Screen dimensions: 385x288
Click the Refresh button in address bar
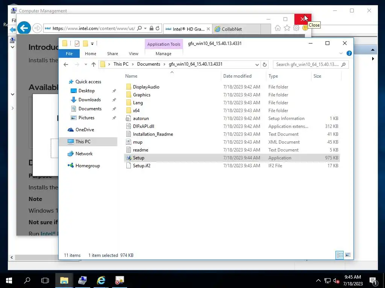point(264,64)
